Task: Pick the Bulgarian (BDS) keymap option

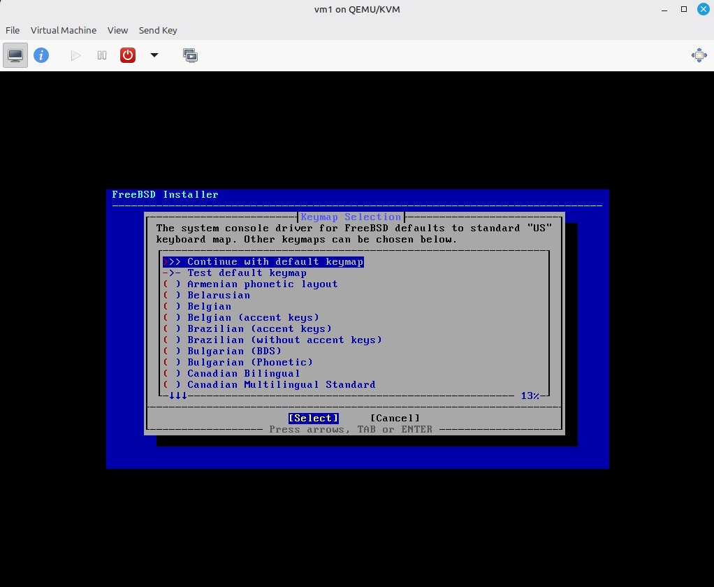Action: (x=234, y=352)
